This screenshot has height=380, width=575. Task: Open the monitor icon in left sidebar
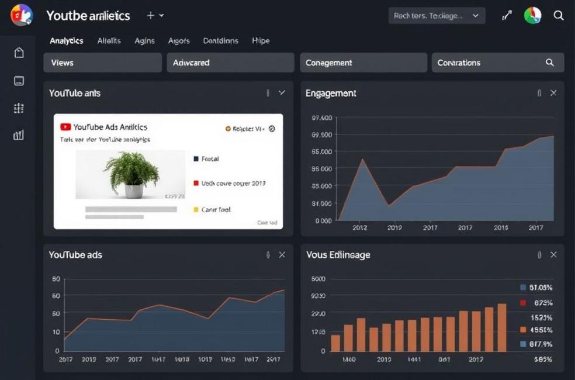coord(19,81)
